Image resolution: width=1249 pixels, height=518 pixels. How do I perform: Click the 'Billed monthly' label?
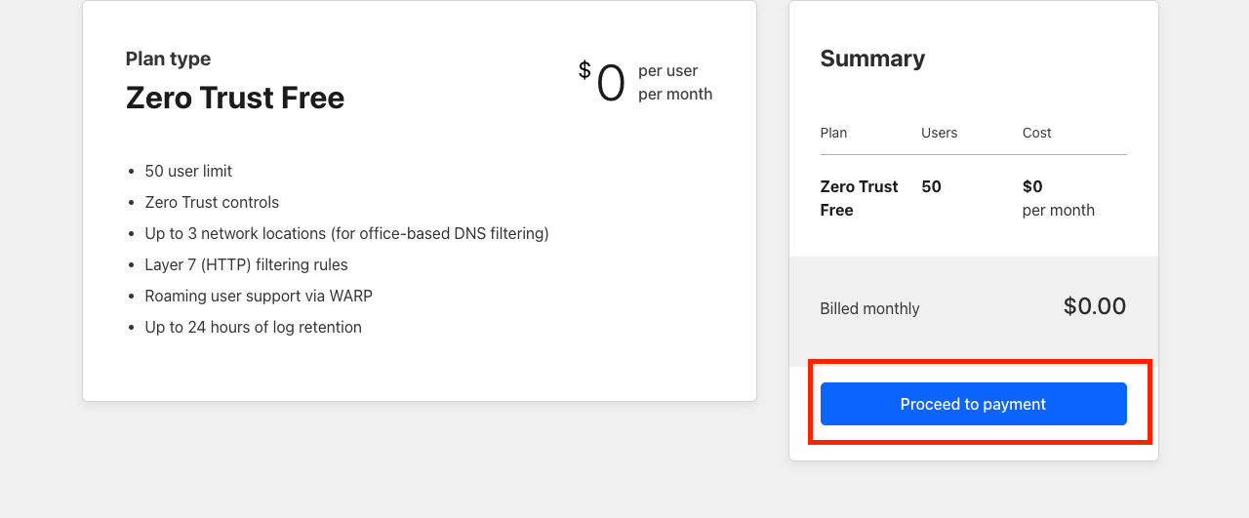(869, 308)
